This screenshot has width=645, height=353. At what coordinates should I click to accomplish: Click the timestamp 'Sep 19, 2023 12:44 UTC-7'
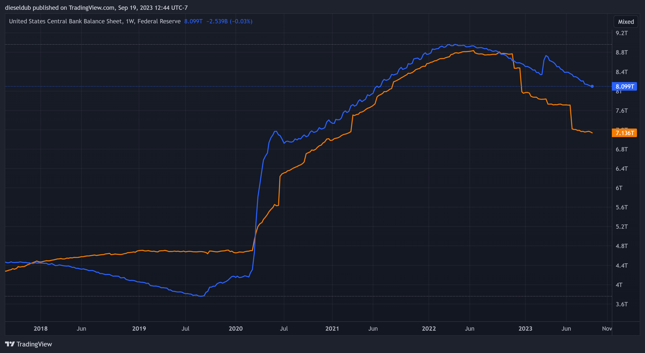tap(153, 8)
